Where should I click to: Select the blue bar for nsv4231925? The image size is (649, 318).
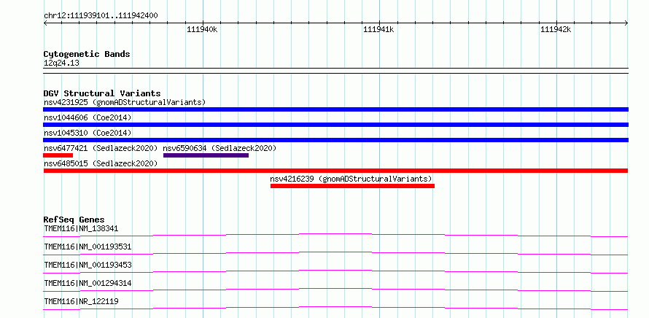click(x=335, y=109)
